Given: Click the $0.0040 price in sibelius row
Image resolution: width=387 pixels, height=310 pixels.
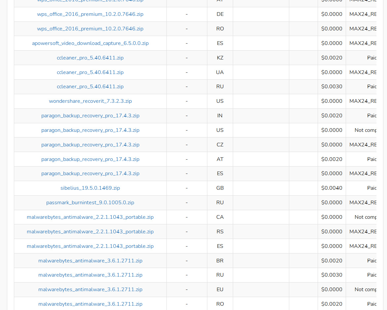Looking at the screenshot, I should [x=332, y=188].
